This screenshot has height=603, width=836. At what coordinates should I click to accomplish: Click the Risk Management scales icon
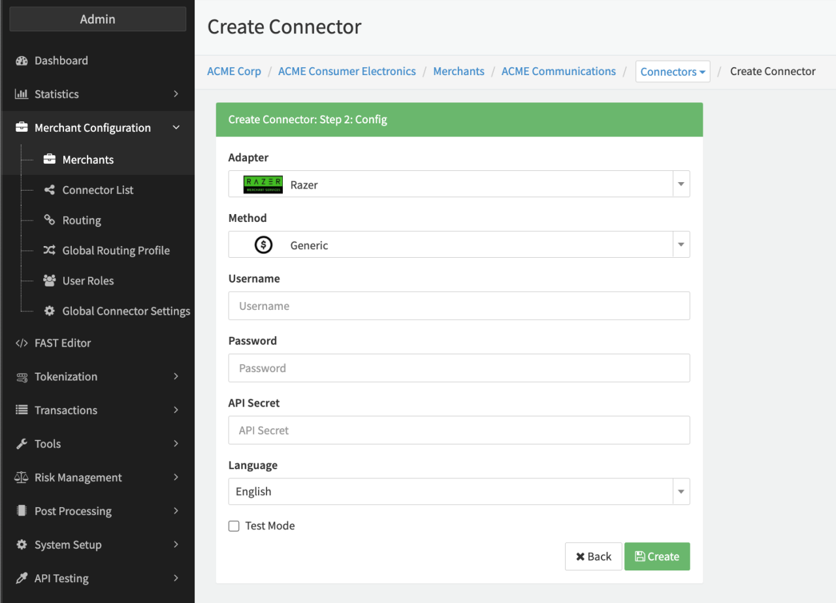[22, 477]
